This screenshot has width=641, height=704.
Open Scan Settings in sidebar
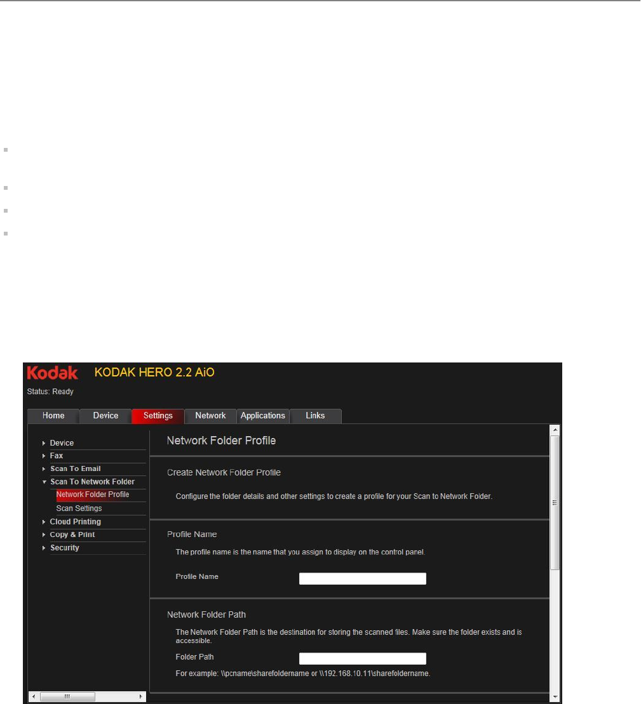(79, 508)
